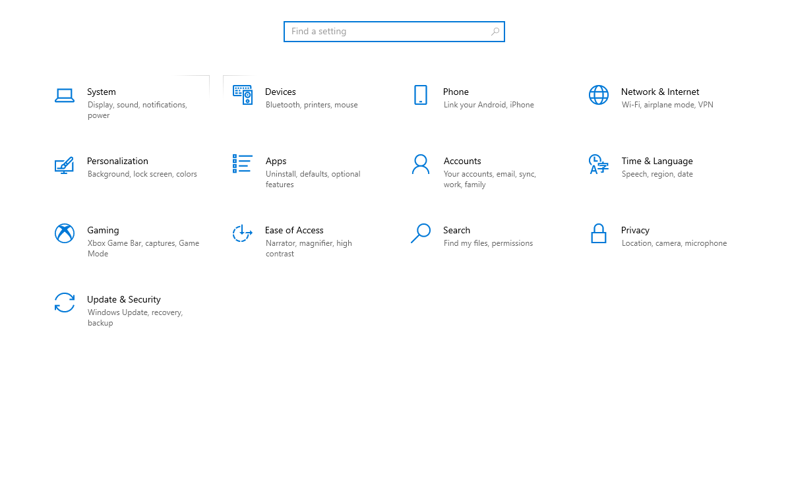This screenshot has height=493, width=790.
Task: Click the Time & Language icon
Action: tap(599, 164)
